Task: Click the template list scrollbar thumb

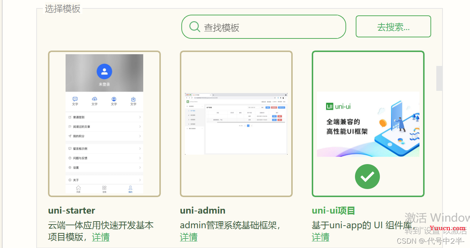Action: tap(439, 78)
